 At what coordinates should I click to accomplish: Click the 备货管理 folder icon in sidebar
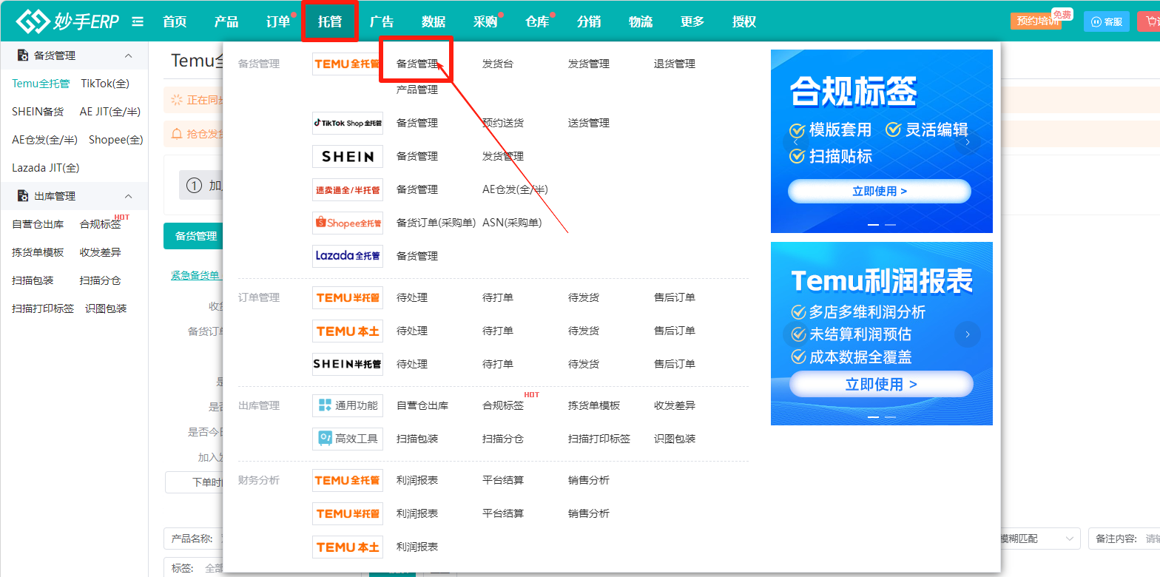tap(23, 55)
